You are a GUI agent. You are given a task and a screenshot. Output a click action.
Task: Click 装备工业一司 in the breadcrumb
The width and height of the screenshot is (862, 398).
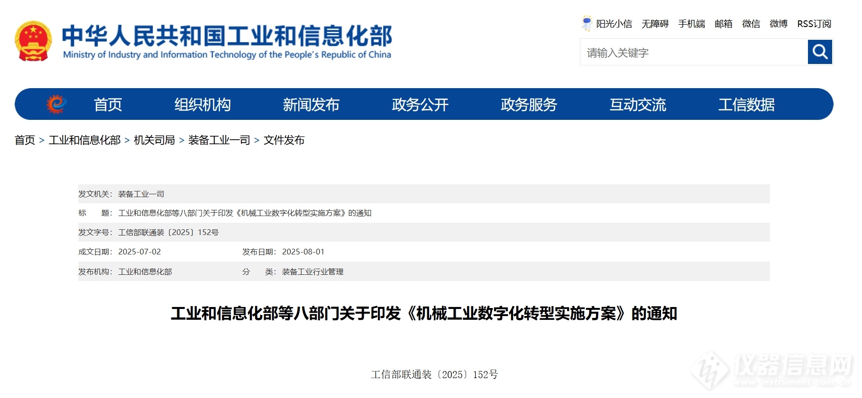(219, 140)
